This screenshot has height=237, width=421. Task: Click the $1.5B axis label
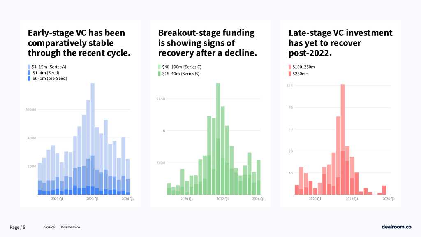[x=161, y=99]
